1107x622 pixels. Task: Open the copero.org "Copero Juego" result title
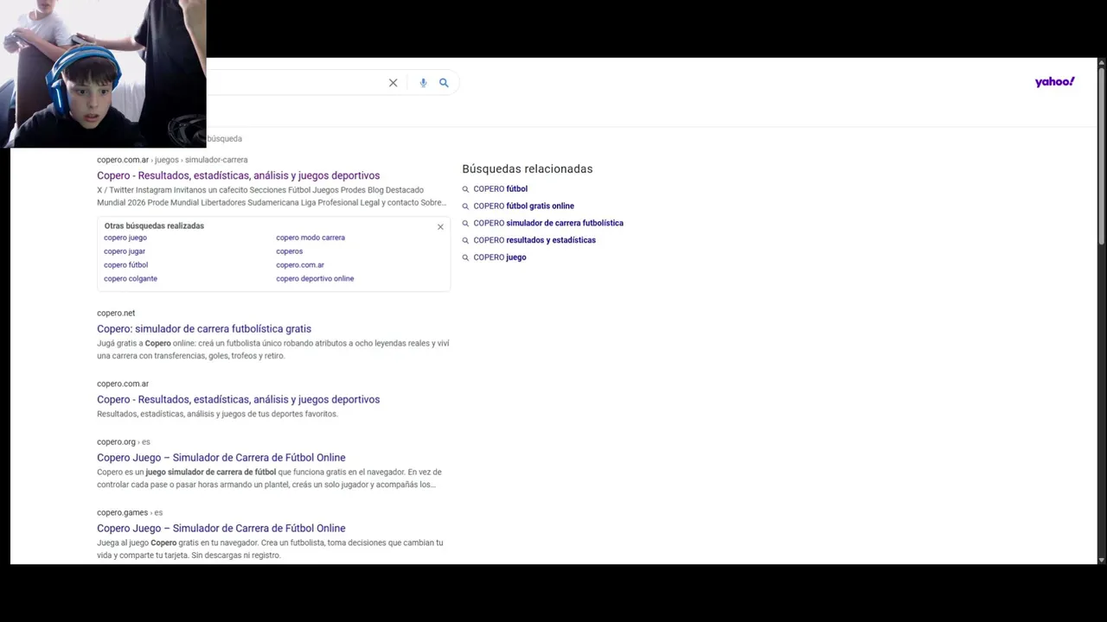click(221, 458)
